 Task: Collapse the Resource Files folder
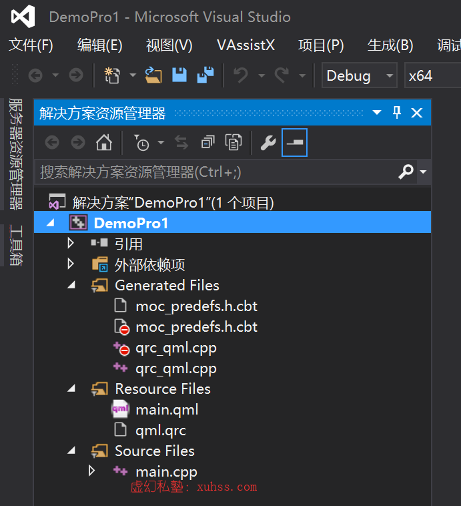(71, 389)
